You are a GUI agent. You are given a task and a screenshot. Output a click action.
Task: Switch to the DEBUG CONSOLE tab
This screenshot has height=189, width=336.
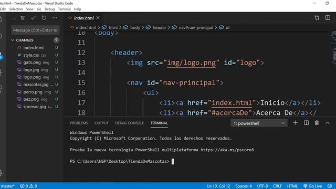tap(130, 123)
